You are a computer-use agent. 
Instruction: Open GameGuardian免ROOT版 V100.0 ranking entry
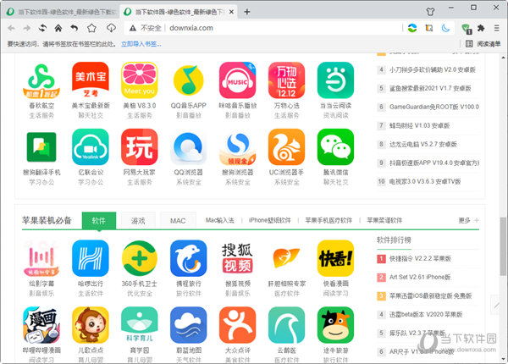(x=434, y=107)
